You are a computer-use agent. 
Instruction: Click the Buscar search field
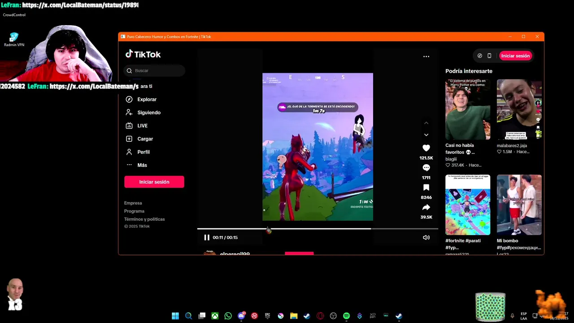[x=154, y=70]
